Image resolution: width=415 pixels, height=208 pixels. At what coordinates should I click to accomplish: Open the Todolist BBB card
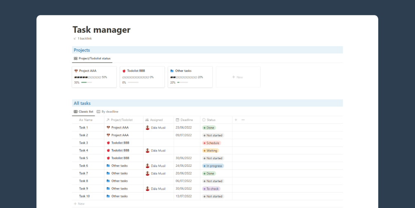pos(142,77)
